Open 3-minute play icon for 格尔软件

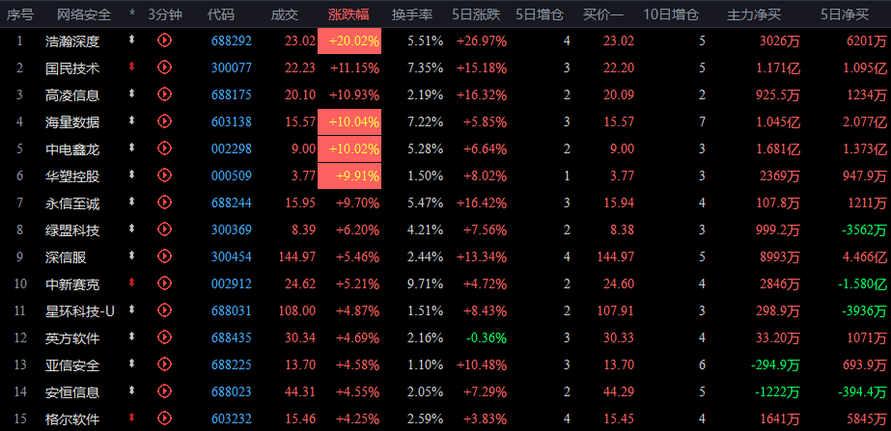coord(164,418)
